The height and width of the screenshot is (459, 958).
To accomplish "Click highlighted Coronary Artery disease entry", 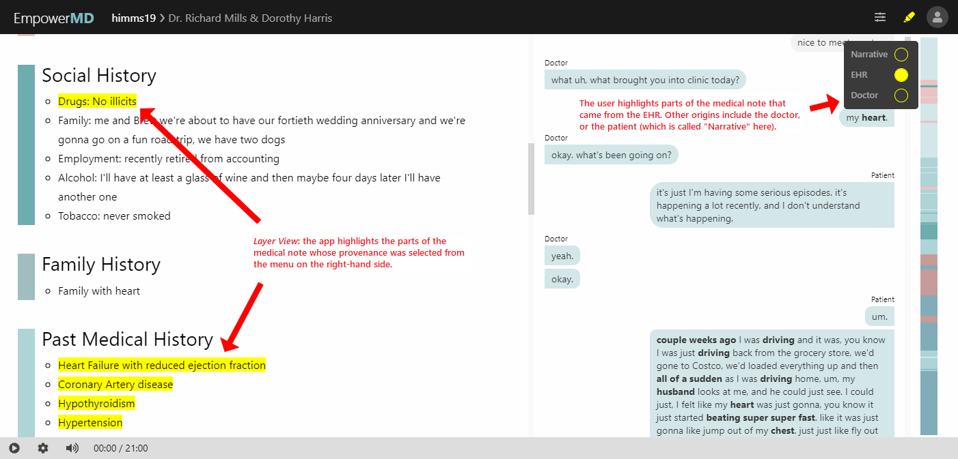I will point(115,385).
